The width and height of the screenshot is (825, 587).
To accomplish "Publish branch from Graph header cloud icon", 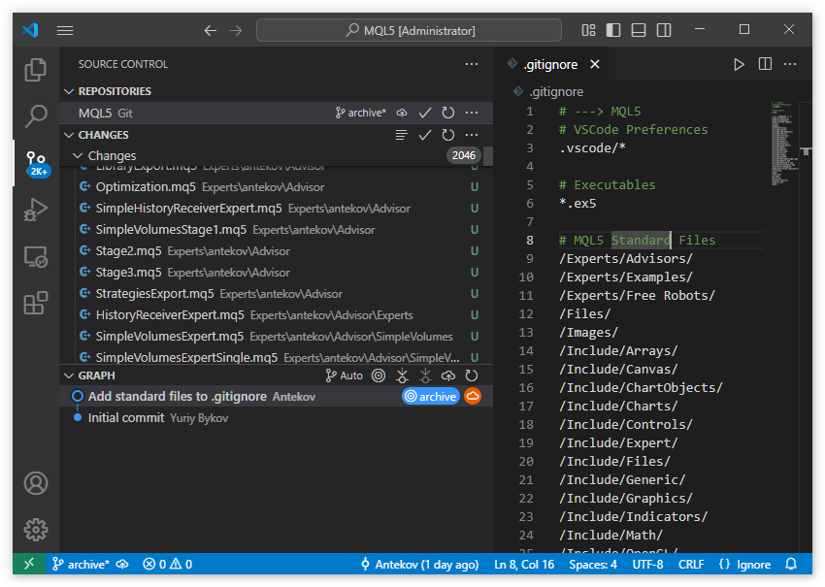I will [x=448, y=375].
